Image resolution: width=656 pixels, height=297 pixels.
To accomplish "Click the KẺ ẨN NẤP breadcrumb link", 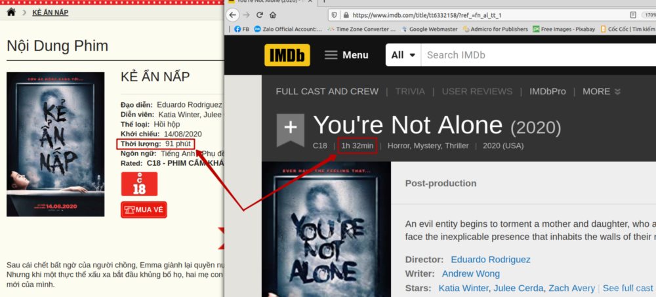I will tap(51, 12).
